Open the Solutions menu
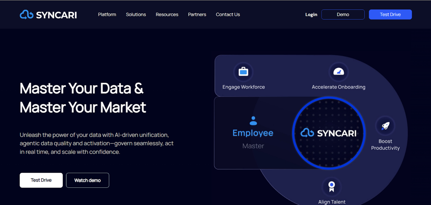Screen dimensions: 431x205 (x=136, y=14)
